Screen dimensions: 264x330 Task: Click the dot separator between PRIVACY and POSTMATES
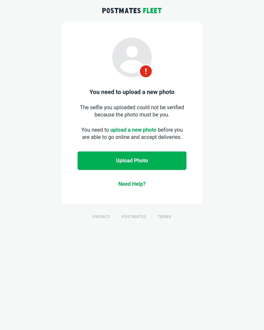pos(115,217)
